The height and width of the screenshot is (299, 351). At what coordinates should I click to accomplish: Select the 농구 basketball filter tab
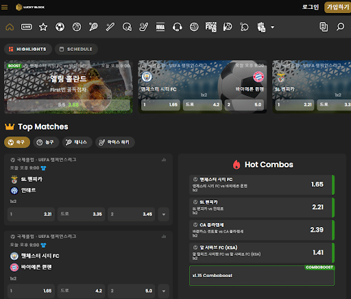pos(46,142)
